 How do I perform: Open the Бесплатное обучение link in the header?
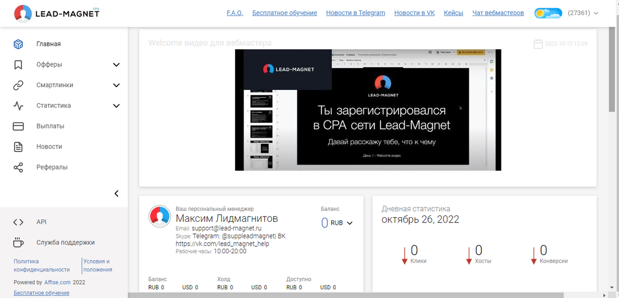(285, 13)
